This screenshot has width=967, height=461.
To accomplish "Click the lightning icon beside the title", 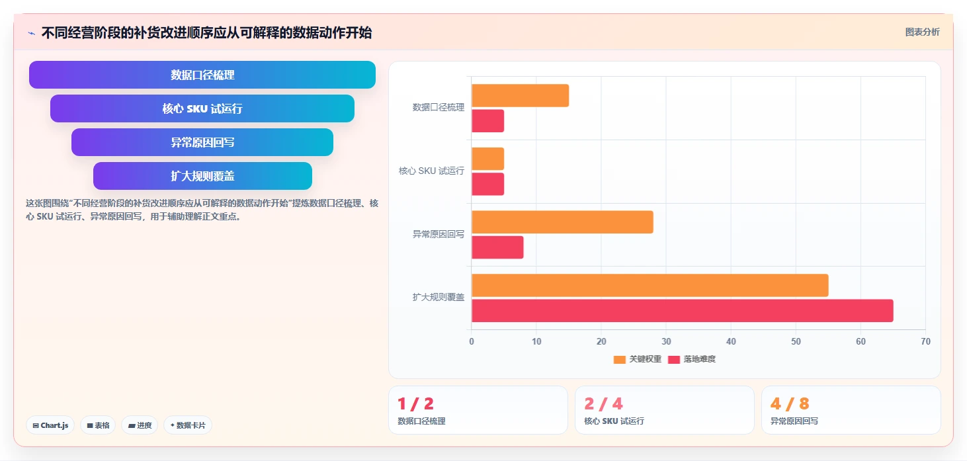I will pyautogui.click(x=31, y=33).
